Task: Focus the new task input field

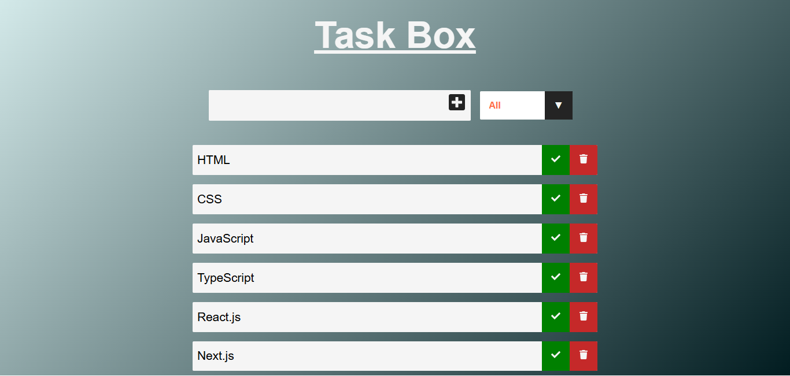Action: pos(328,105)
